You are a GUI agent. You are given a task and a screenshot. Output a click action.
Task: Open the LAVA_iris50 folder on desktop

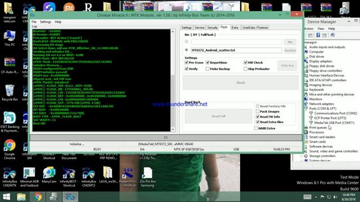(x=108, y=175)
